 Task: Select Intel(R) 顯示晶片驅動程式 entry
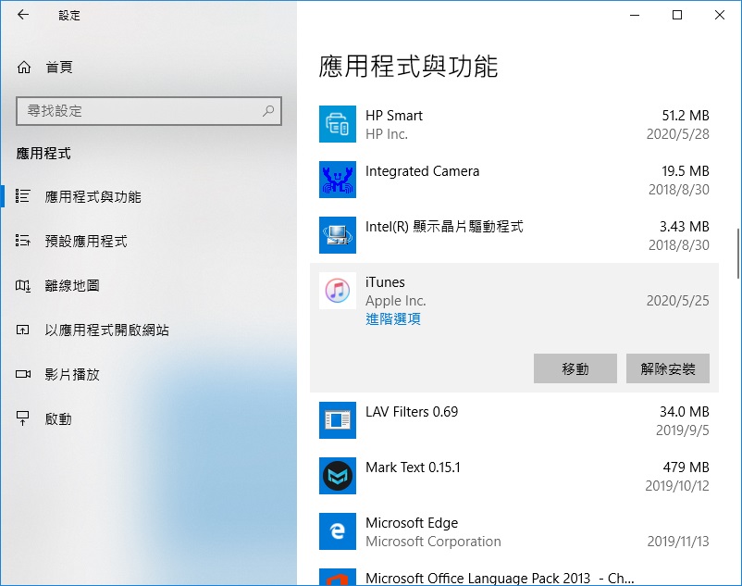[444, 227]
